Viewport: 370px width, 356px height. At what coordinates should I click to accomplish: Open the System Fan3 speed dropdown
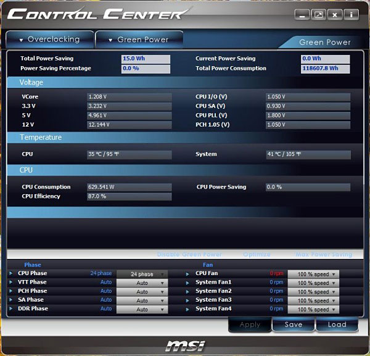tap(313, 300)
